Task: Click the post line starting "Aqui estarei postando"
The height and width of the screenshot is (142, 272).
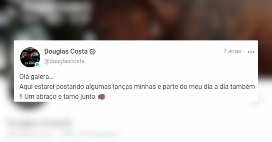Action: [x=137, y=86]
